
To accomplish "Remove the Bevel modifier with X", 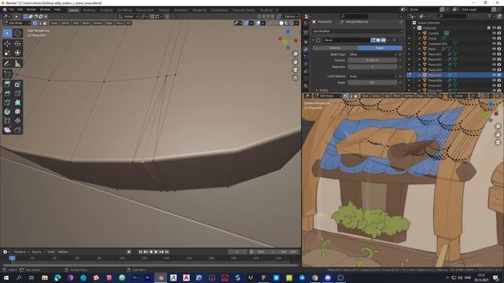I will coord(394,40).
